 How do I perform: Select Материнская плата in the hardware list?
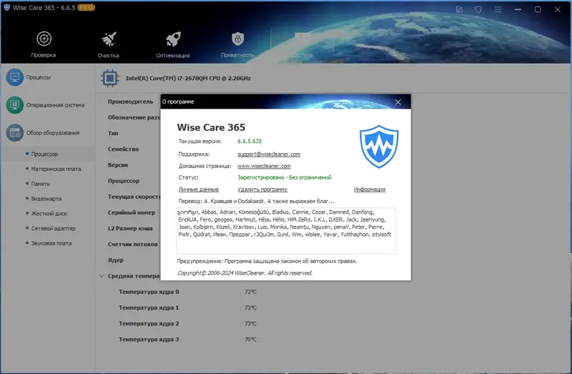coord(56,169)
